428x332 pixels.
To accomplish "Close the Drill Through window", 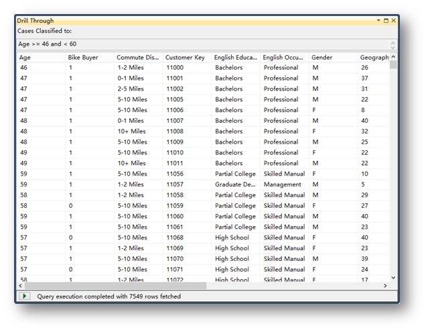I will (x=394, y=21).
